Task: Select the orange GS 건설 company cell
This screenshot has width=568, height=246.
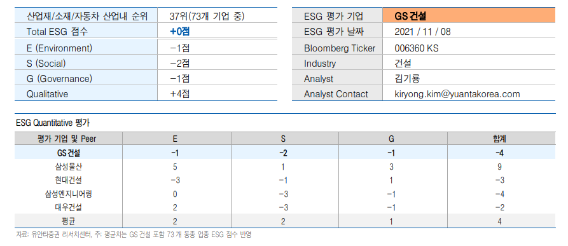Action: pyautogui.click(x=469, y=16)
